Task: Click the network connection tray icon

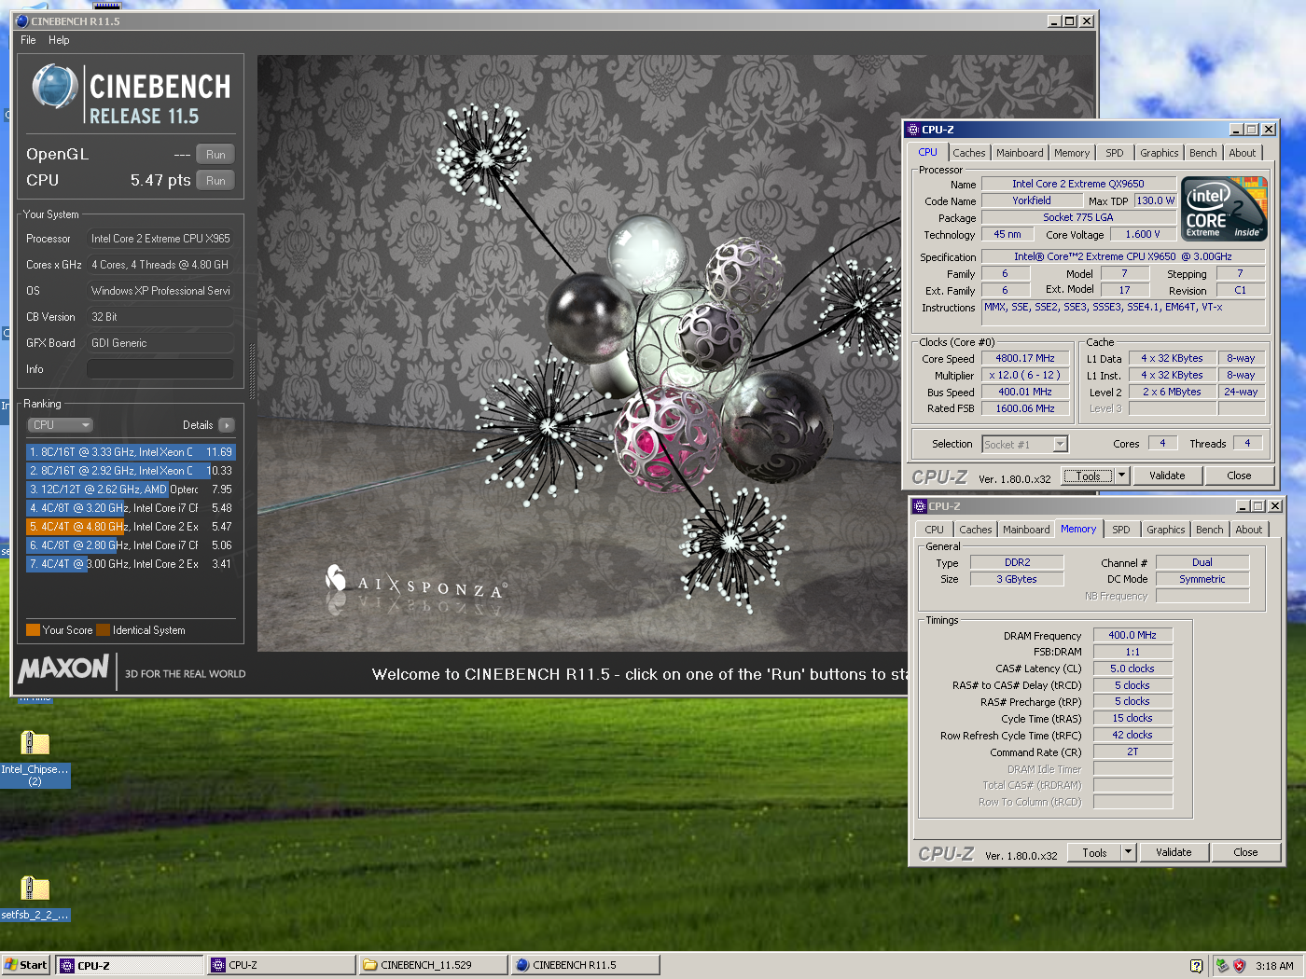Action: coord(1222,966)
